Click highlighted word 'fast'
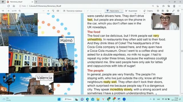Viewport: 183px width, 102px height. 90,20
